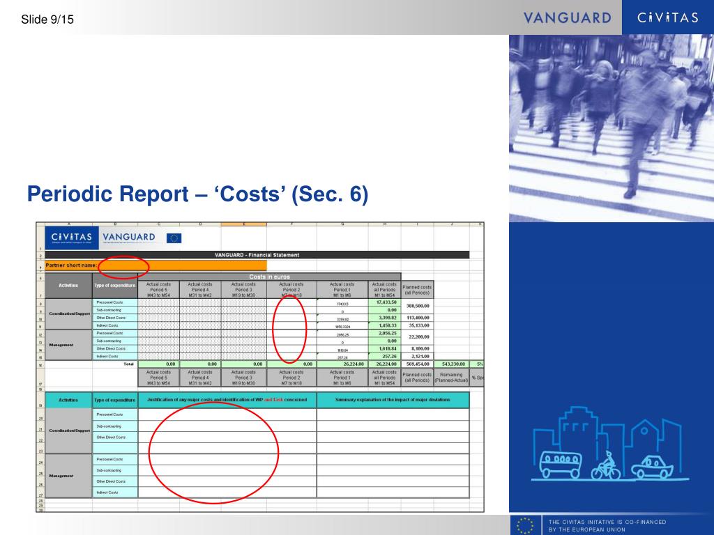Select the pedestrian crossing photo
The height and width of the screenshot is (535, 714).
(x=611, y=128)
